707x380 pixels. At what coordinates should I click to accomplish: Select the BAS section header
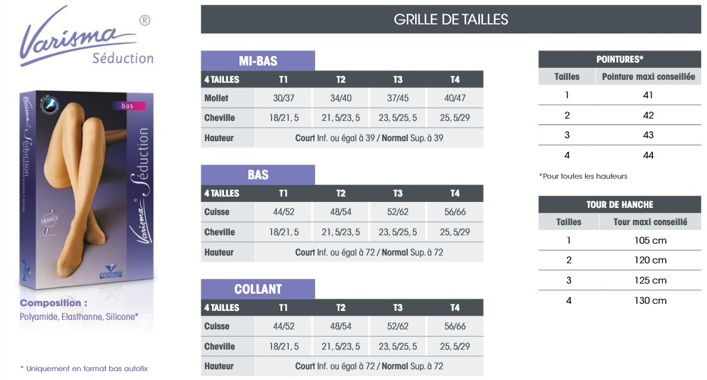click(x=258, y=175)
